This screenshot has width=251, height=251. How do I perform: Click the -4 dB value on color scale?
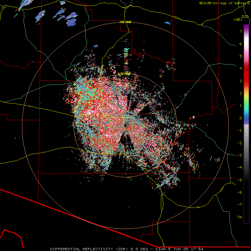(x=240, y=168)
